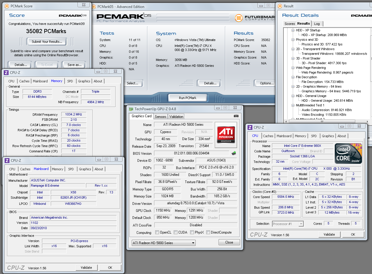Click the GPU-Z Name field ATI Radeon HD 5800 Series
The width and height of the screenshot is (372, 274).
tap(183, 125)
